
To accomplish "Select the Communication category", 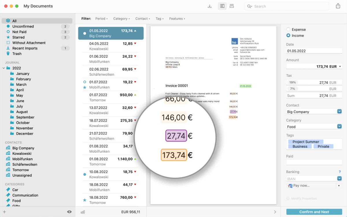I will coord(25,195).
